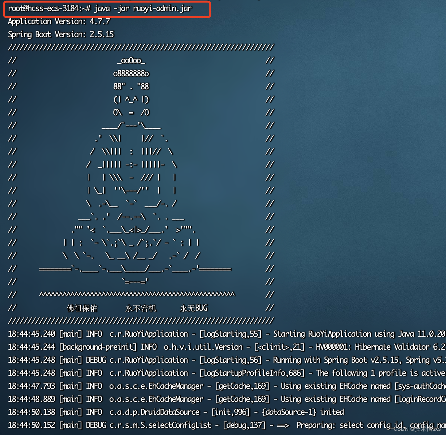Viewport: 446px width, 435px height.
Task: Click the shell prompt 'root@hcss-ecs-3184:~#'
Action: coord(49,8)
